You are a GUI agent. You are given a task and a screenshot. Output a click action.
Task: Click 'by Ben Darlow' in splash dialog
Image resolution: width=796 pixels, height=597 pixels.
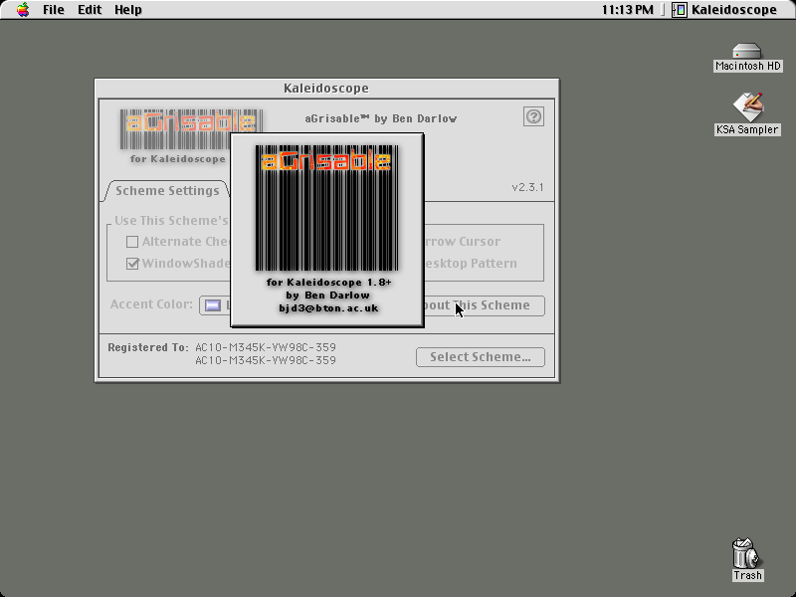[x=328, y=296]
